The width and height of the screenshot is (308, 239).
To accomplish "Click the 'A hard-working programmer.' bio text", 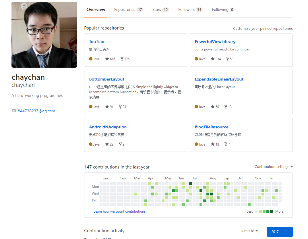I will pos(37,95).
